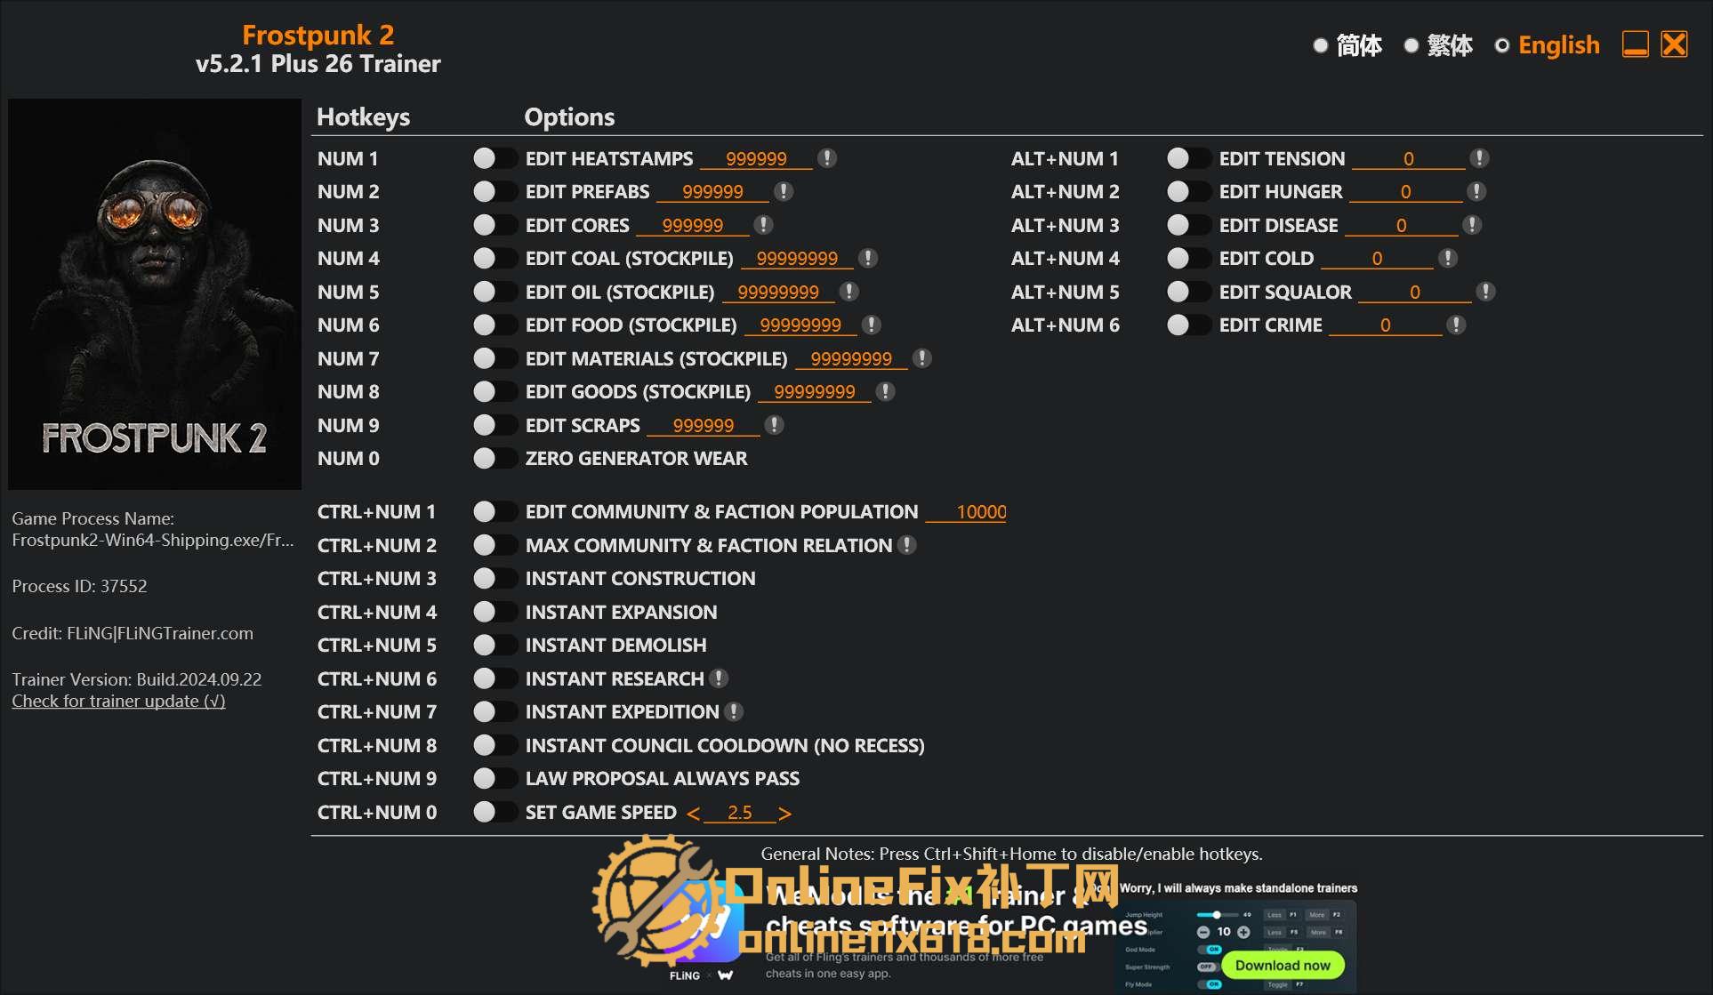The image size is (1713, 995).
Task: Toggle the EDIT COLD switch
Action: [1188, 258]
